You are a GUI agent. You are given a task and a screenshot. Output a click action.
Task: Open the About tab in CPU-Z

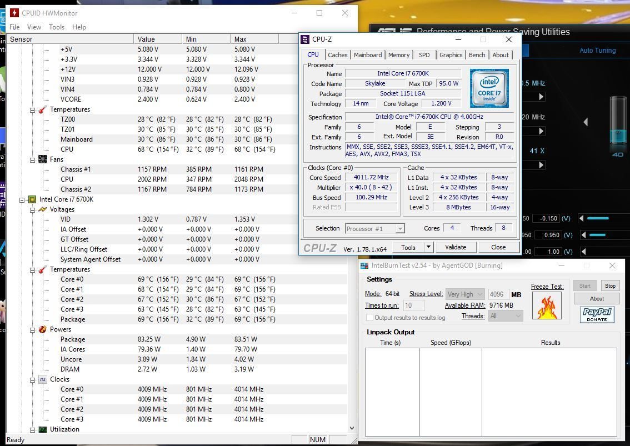[x=501, y=55]
